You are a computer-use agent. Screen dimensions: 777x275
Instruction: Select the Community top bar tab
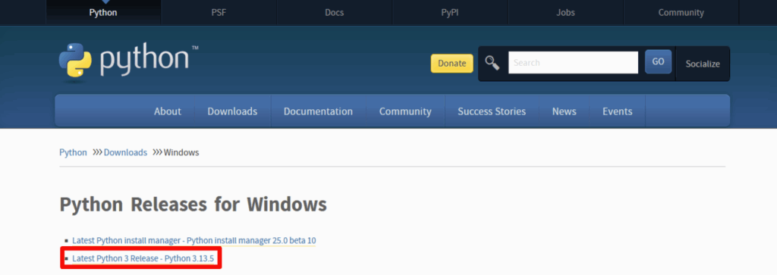[681, 13]
